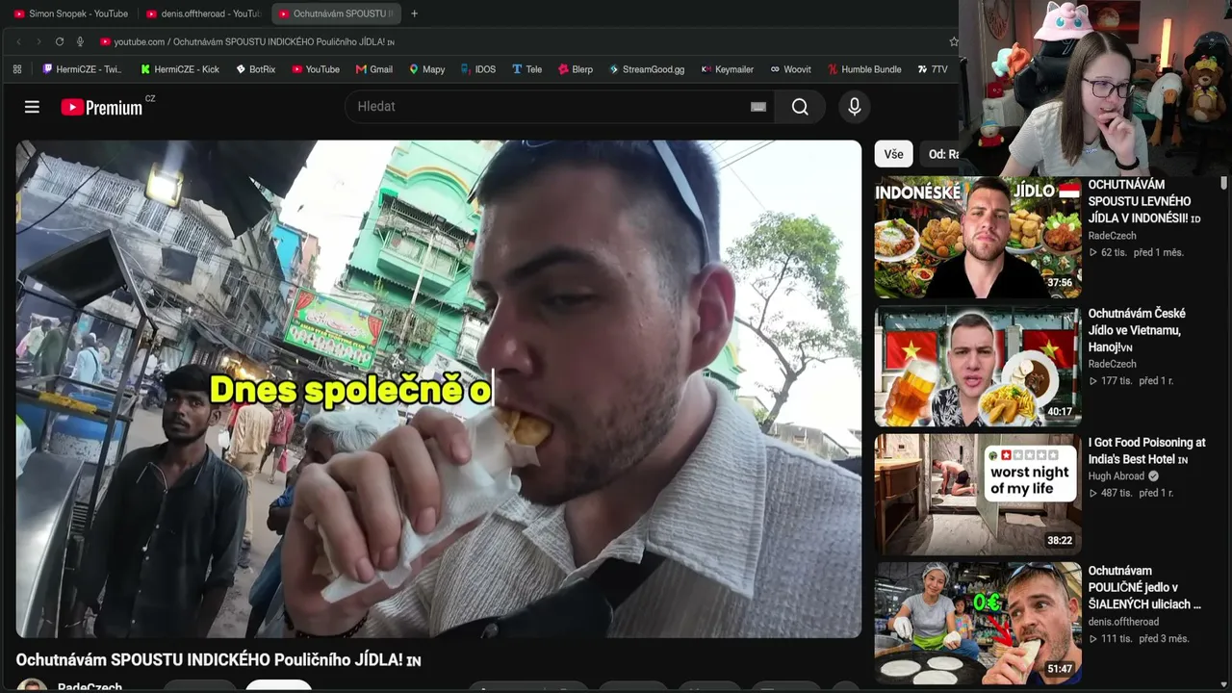The width and height of the screenshot is (1232, 693).
Task: Open Keymailer bookmark
Action: coord(728,69)
